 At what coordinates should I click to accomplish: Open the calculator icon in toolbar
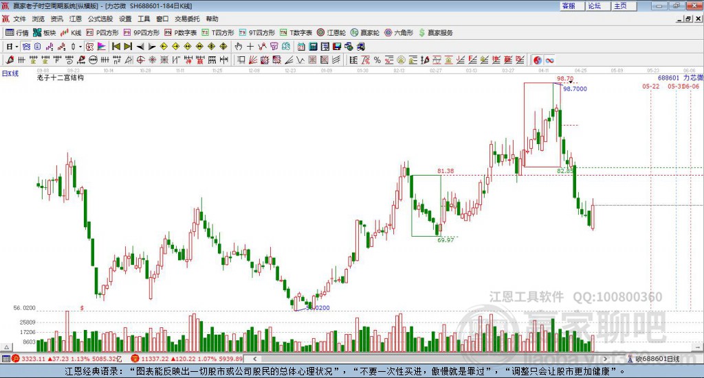pos(313,47)
